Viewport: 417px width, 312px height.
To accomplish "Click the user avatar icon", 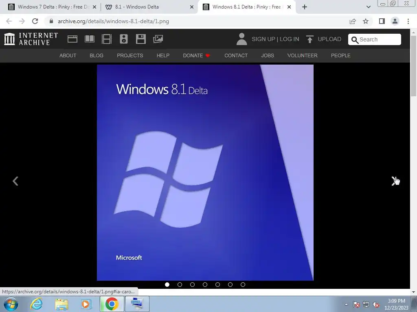I will 241,39.
